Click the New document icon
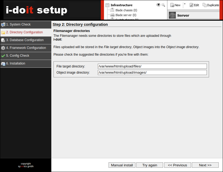This screenshot has width=223, height=172. (x=172, y=5)
